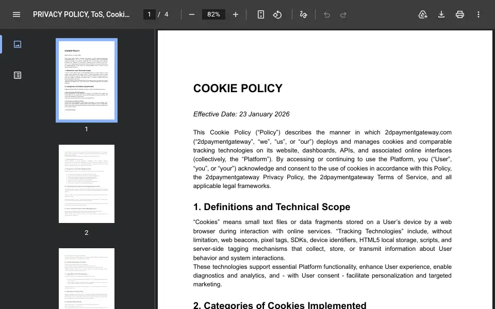Screen dimensions: 495x309
Task: Select the draw annotation tool
Action: (303, 14)
